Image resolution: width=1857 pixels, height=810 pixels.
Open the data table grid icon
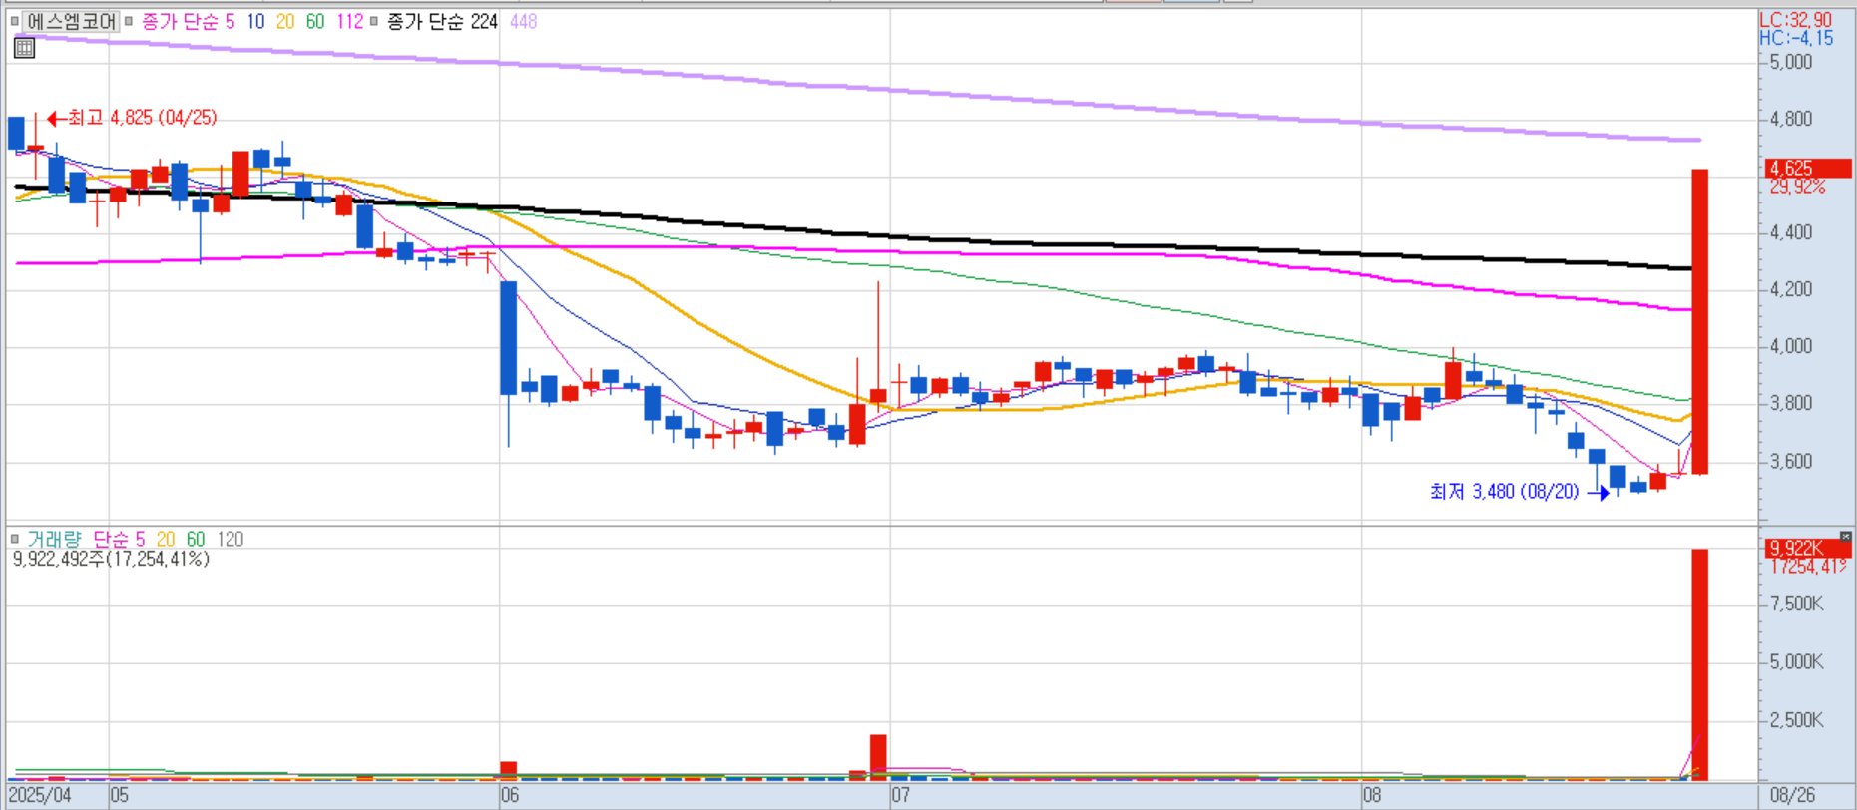[x=24, y=47]
